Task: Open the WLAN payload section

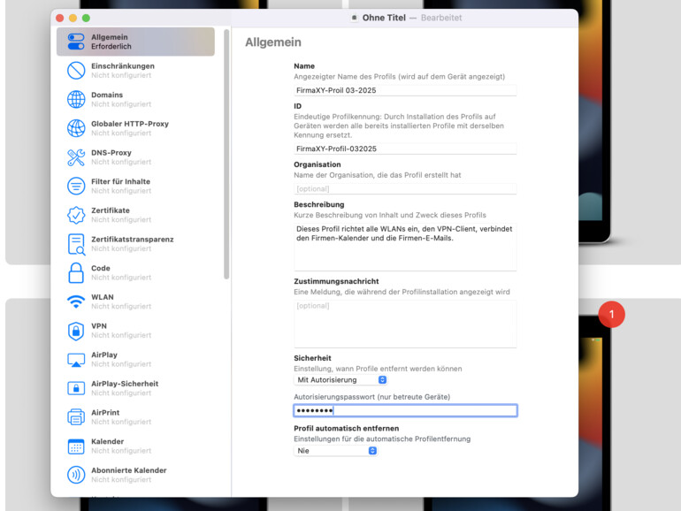Action: (x=135, y=301)
